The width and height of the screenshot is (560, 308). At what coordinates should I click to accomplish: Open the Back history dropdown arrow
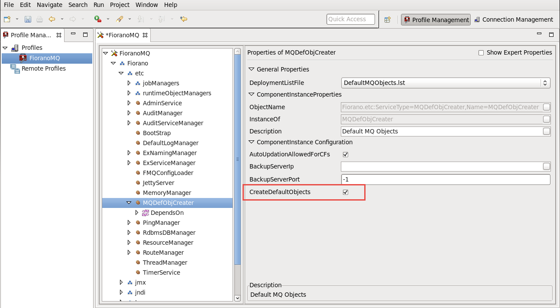(x=62, y=19)
